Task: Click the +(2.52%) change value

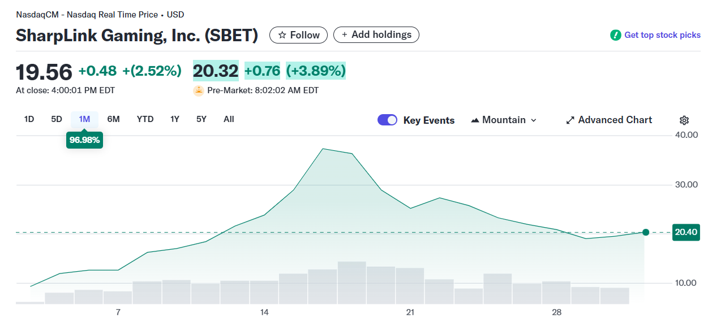Action: (152, 71)
